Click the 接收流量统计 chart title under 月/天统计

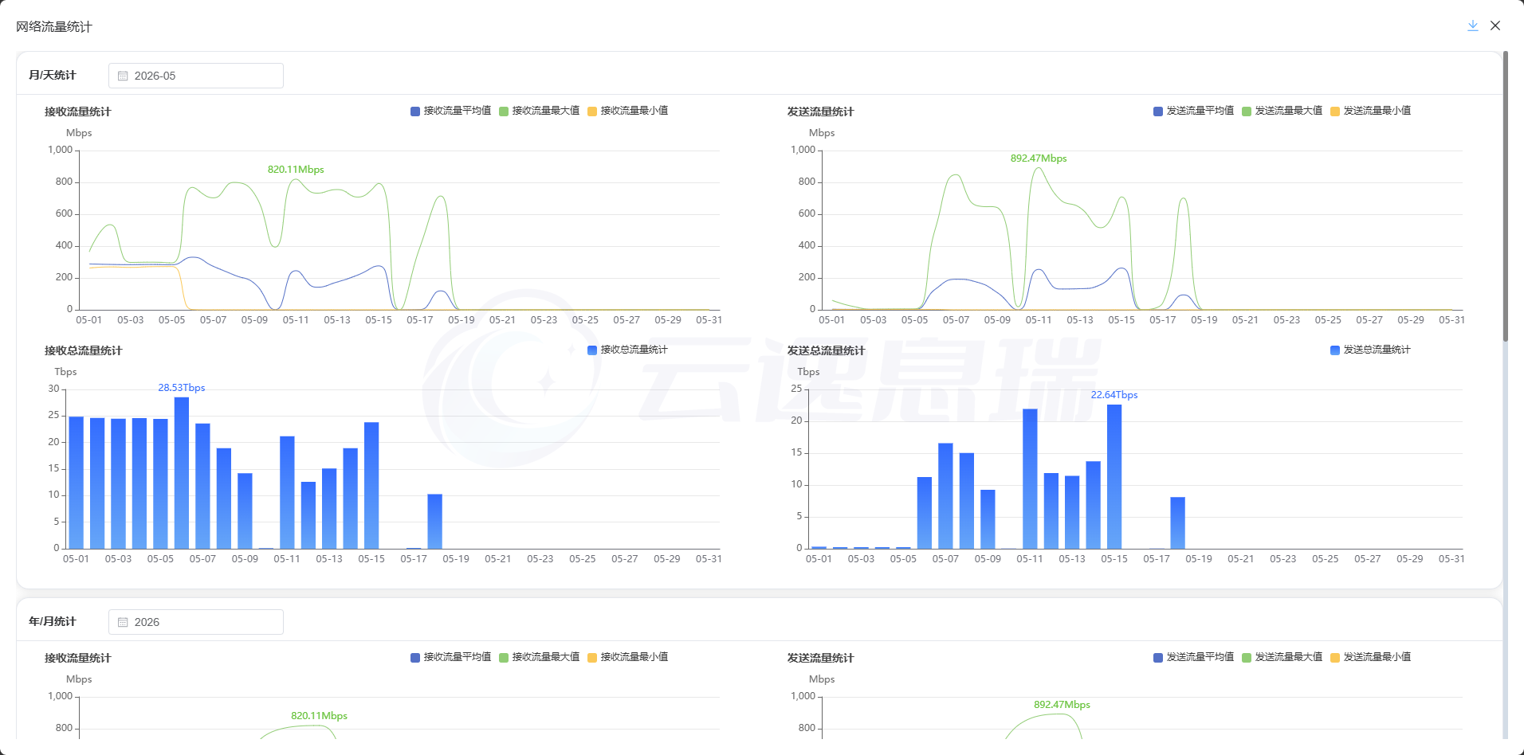78,111
